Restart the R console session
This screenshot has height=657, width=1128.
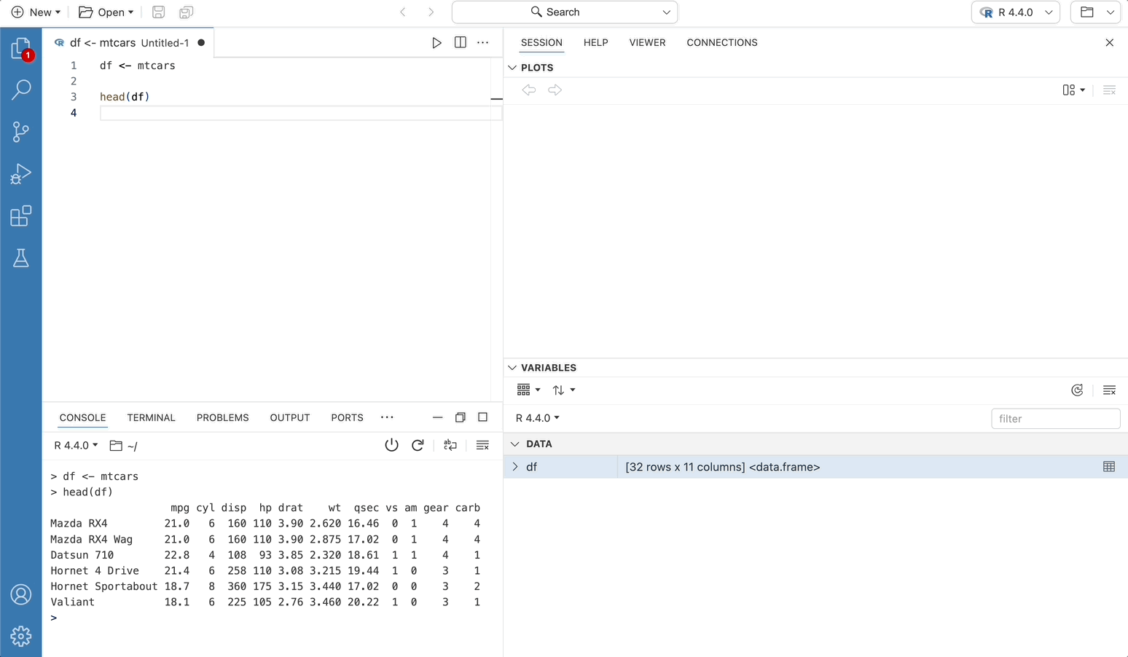(x=418, y=445)
